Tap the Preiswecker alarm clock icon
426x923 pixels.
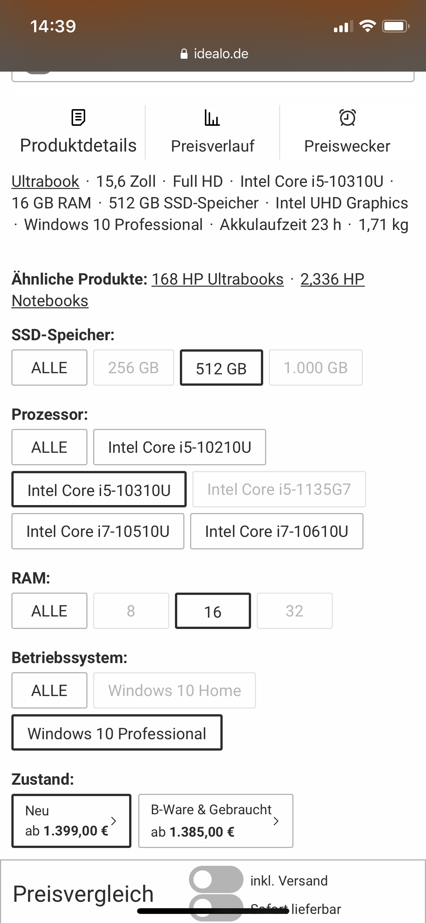click(x=347, y=117)
